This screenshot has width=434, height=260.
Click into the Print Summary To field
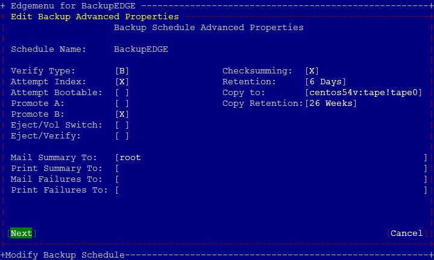pos(271,169)
